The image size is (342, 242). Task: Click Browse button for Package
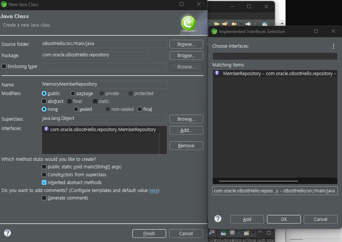pos(186,56)
